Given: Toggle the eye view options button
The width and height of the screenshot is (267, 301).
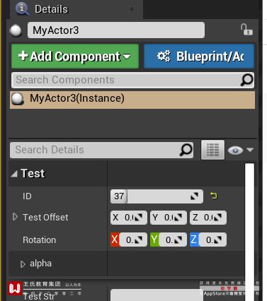Looking at the screenshot, I should [x=240, y=150].
